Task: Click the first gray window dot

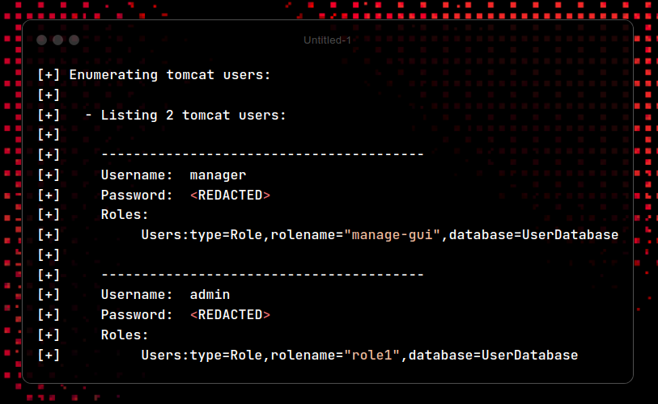Action: pos(41,40)
